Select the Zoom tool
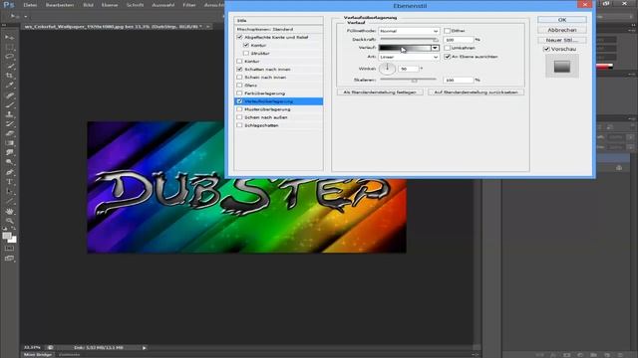 pos(9,221)
